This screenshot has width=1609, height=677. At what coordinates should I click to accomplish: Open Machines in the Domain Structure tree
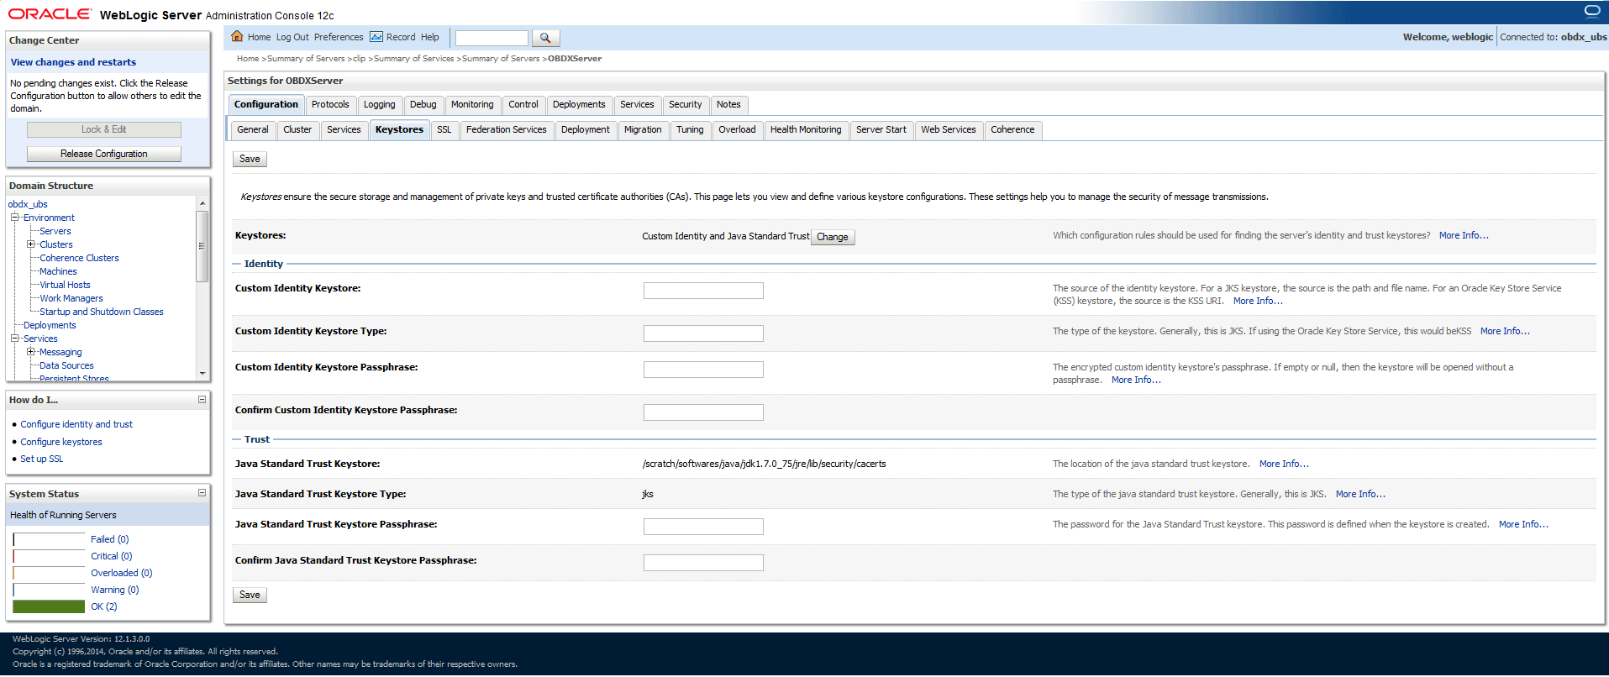(x=58, y=271)
